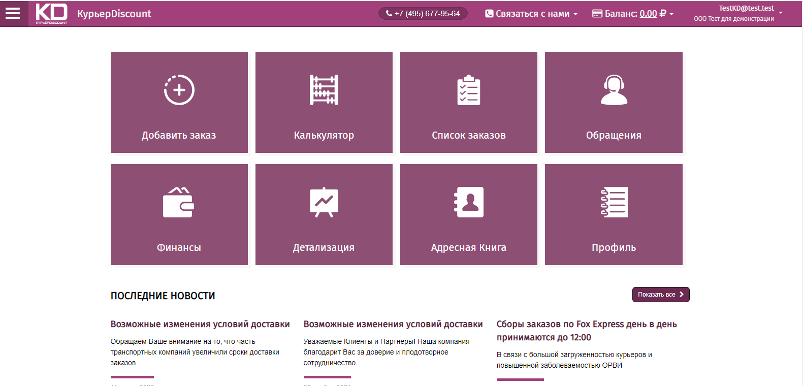Open the Список заказов tile label
Screen dimensions: 803x386
pos(469,136)
